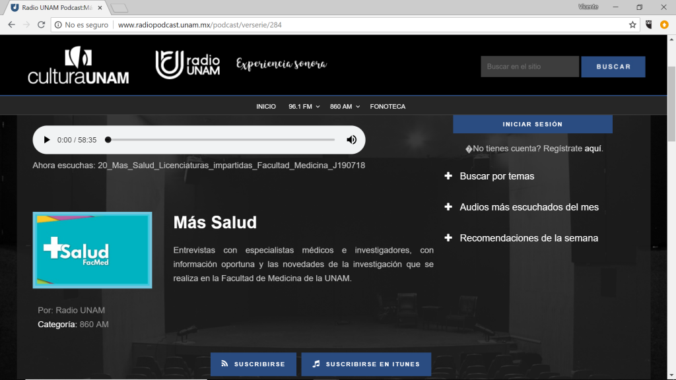The width and height of the screenshot is (676, 380).
Task: Bookmark this page with the star icon
Action: click(x=632, y=24)
